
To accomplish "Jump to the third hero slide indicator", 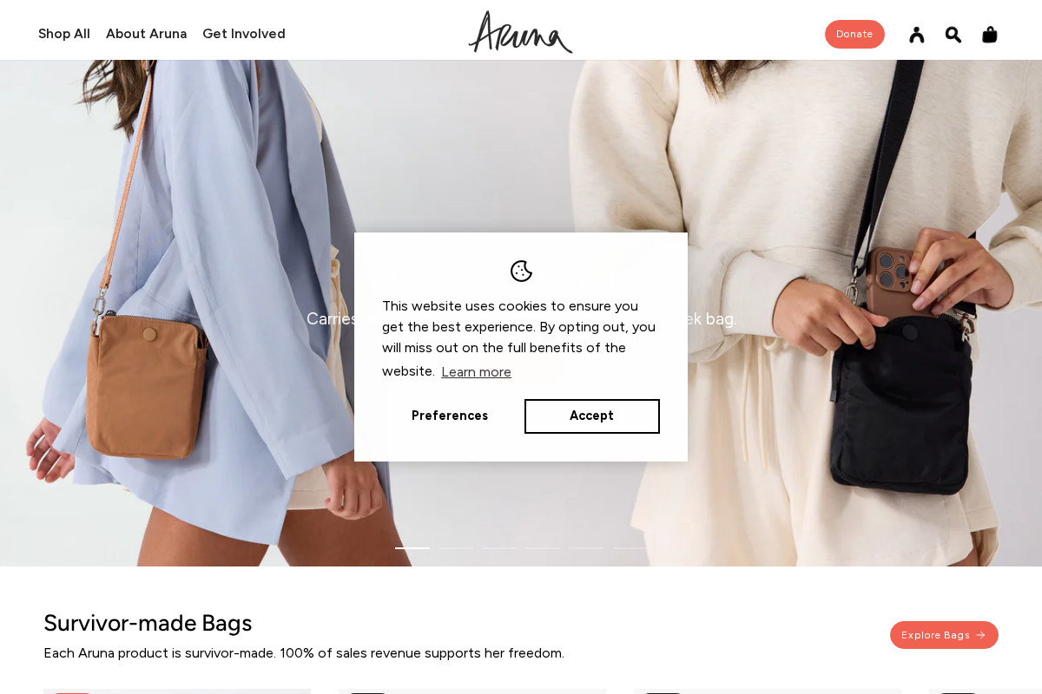I will coord(499,548).
